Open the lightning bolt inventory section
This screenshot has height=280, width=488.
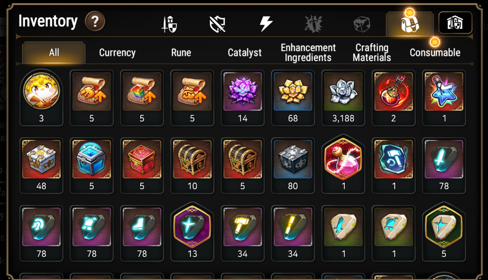(x=266, y=24)
